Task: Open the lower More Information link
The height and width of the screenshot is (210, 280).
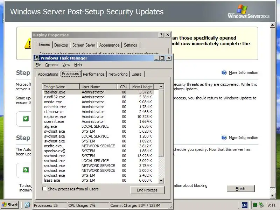Action: point(243,138)
